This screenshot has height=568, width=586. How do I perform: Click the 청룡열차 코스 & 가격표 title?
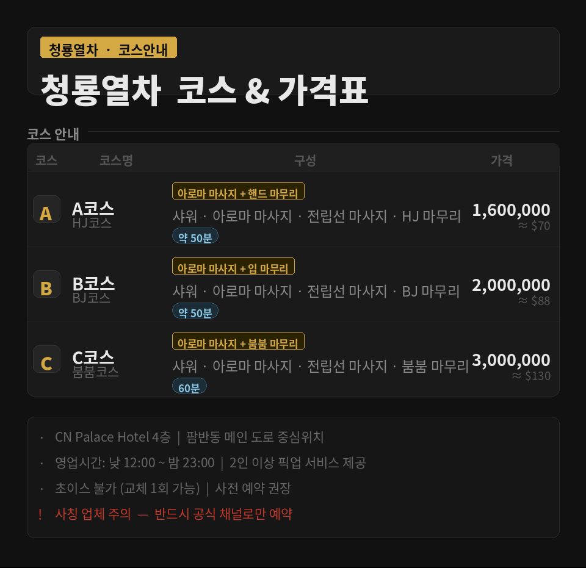[x=204, y=91]
